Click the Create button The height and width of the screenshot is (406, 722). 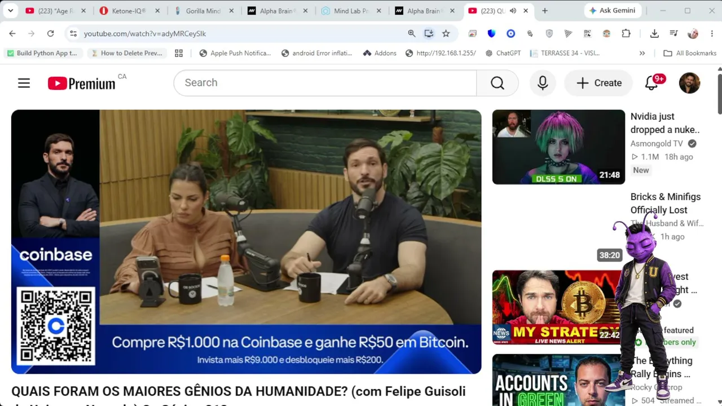pos(599,83)
